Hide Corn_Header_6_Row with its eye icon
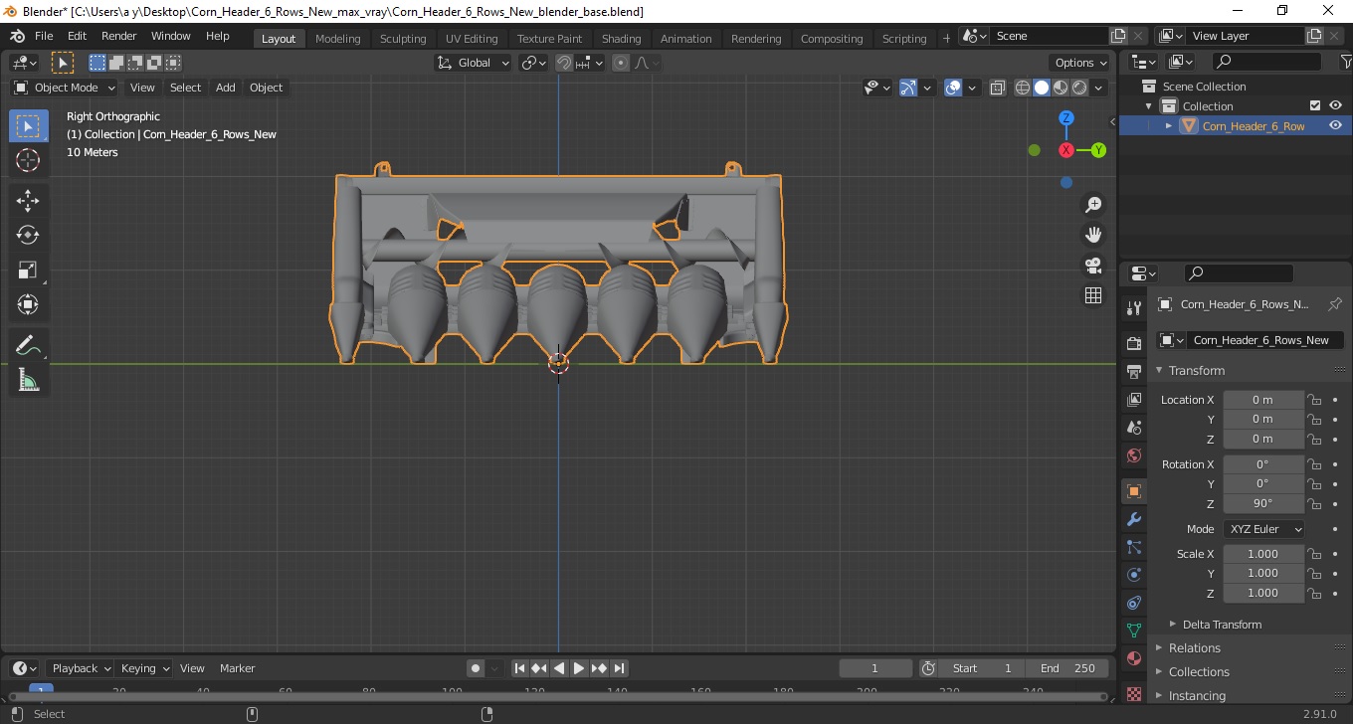The height and width of the screenshot is (724, 1353). 1335,126
